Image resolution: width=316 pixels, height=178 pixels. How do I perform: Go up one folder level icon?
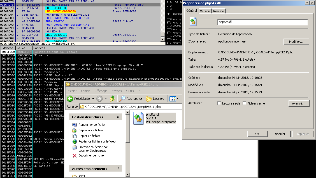(112, 99)
